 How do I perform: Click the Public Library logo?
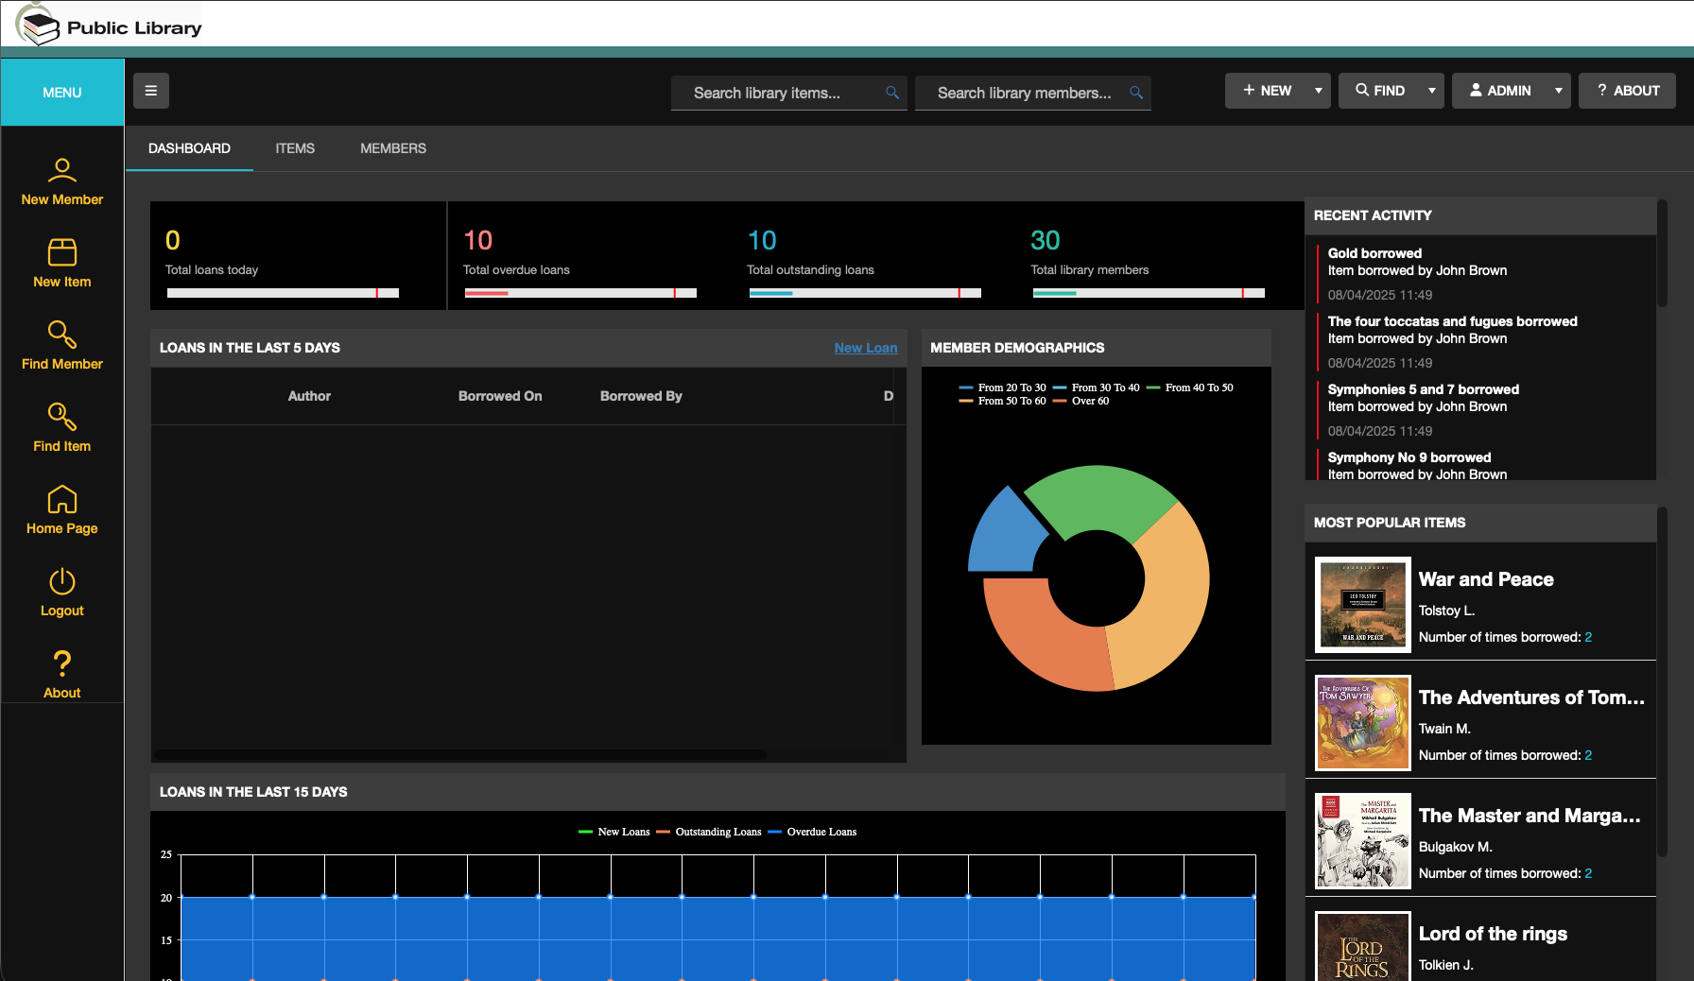pos(104,25)
